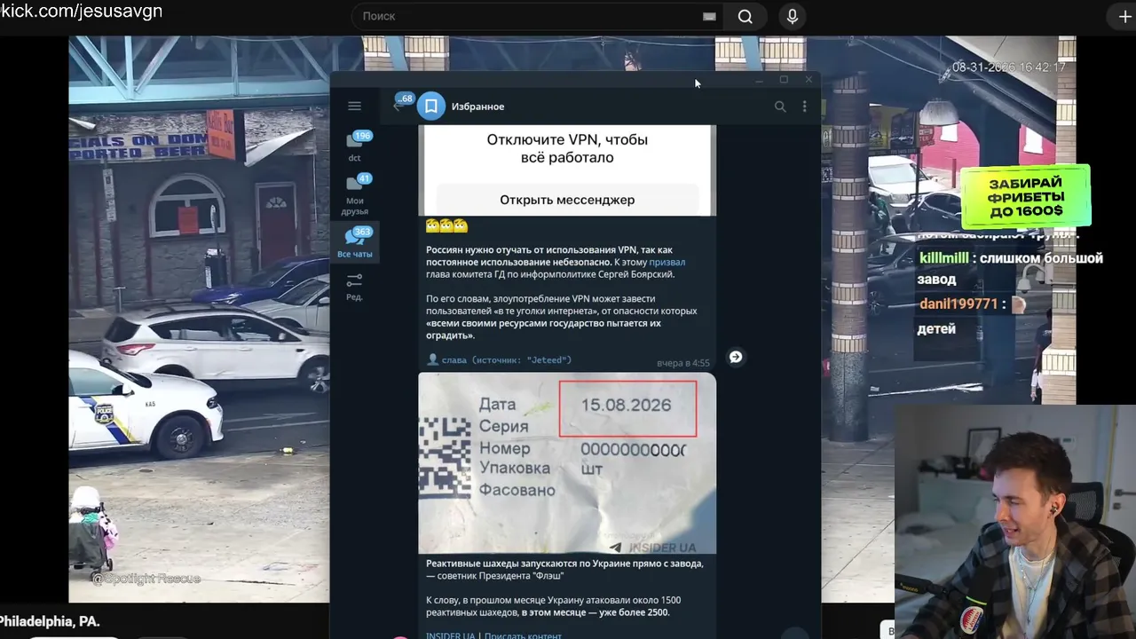Open the Избранное chat title

477,106
